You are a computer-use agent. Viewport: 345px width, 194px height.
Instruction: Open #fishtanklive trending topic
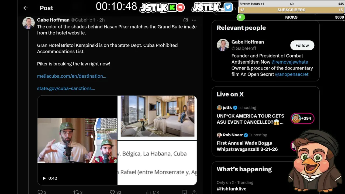(x=232, y=189)
